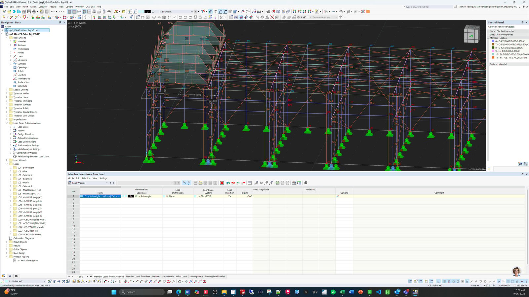Open Word from the Windows taskbar
The image size is (529, 297).
pyautogui.click(x=351, y=292)
